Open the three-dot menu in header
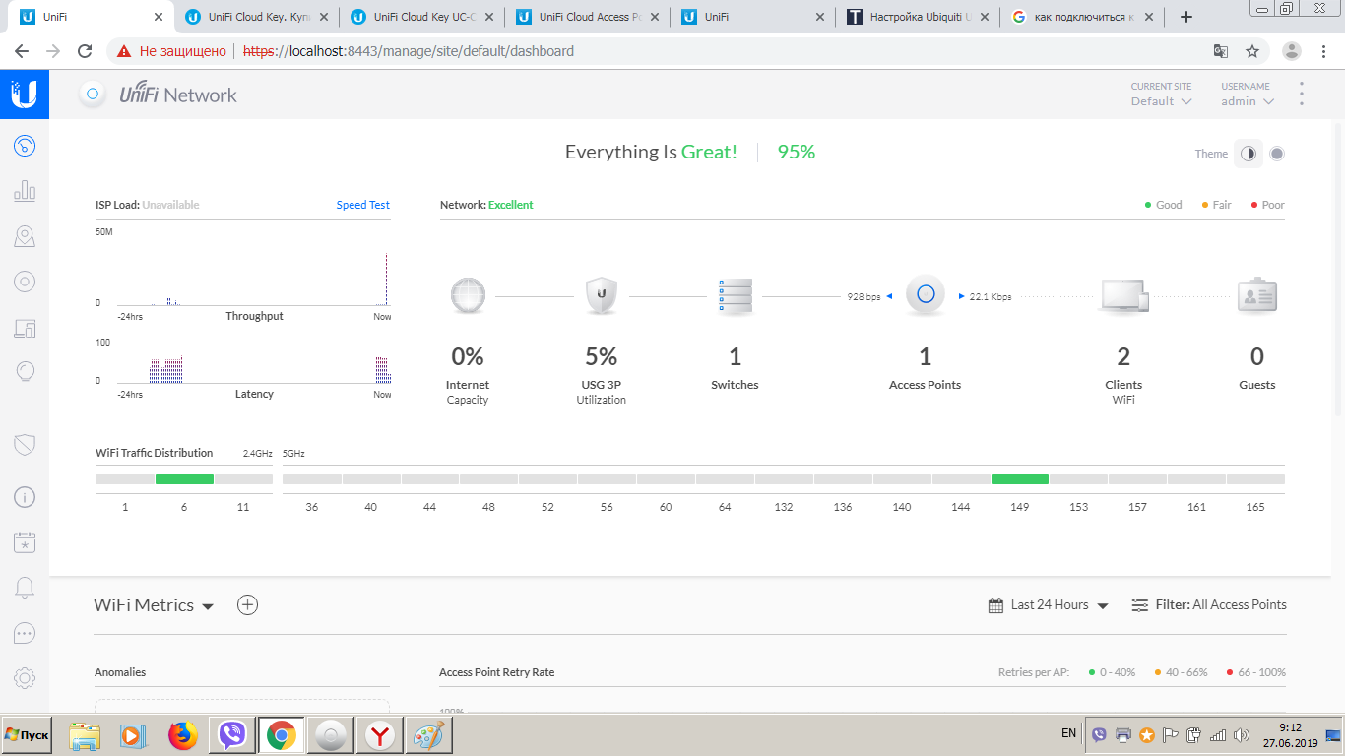 [1302, 94]
